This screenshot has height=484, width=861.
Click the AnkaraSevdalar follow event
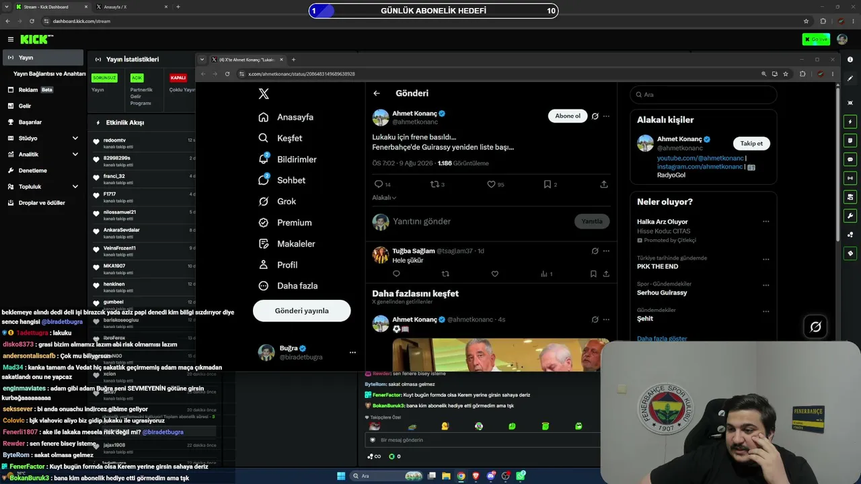pyautogui.click(x=142, y=233)
